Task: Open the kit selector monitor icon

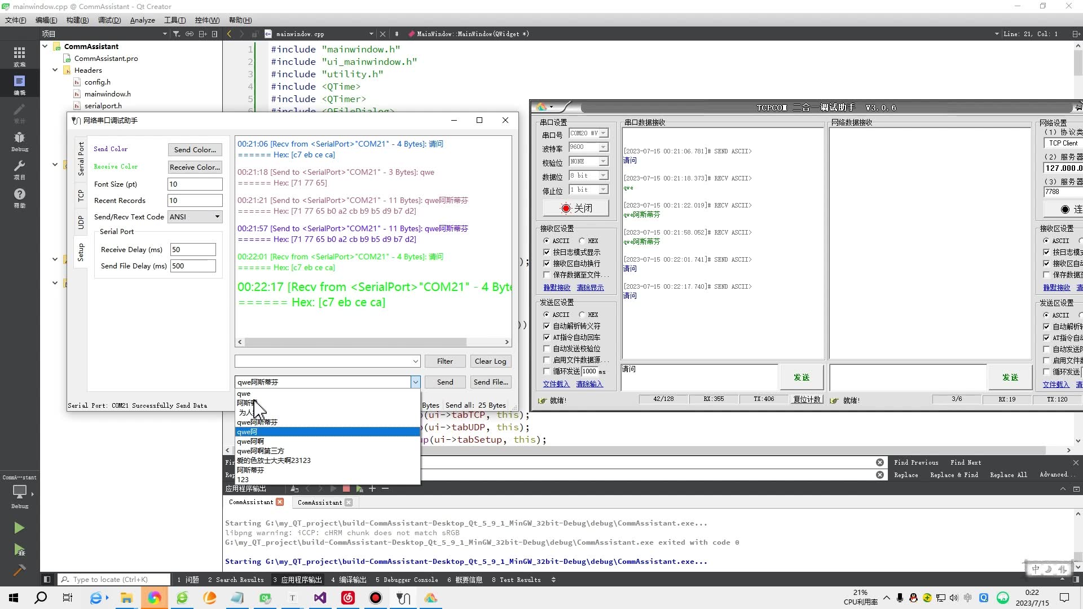Action: click(x=20, y=492)
